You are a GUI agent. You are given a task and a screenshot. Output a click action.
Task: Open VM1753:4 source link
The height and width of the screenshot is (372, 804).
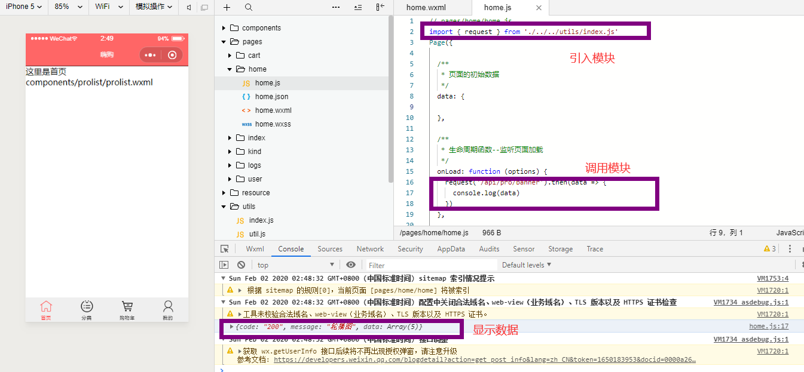[773, 278]
